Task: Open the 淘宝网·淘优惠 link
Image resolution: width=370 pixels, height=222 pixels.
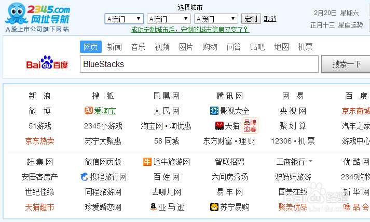Action: 166,126
